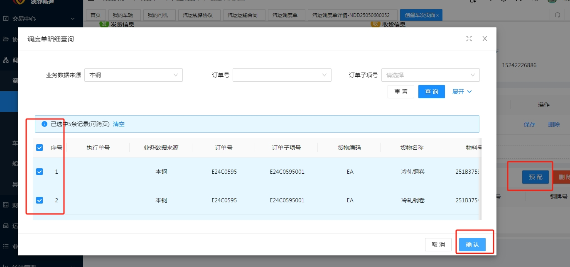Click the blue 预配 button
The image size is (570, 267).
click(x=536, y=177)
